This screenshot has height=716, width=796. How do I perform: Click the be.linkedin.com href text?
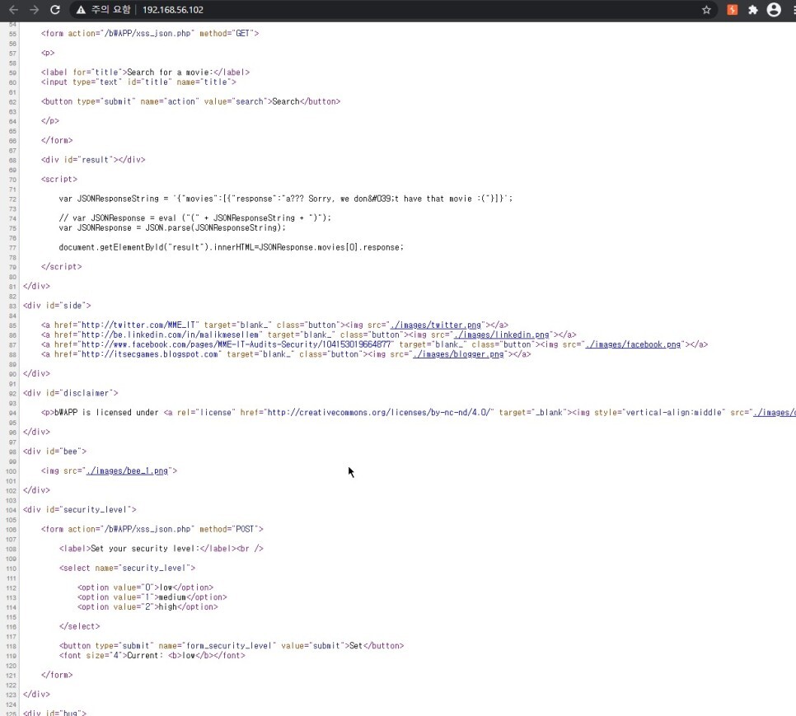click(x=171, y=335)
